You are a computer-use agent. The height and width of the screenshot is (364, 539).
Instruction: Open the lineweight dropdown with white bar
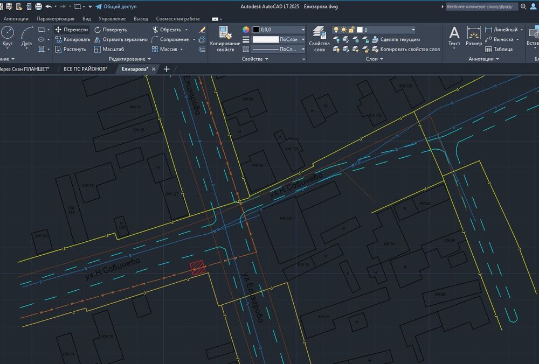coord(279,39)
